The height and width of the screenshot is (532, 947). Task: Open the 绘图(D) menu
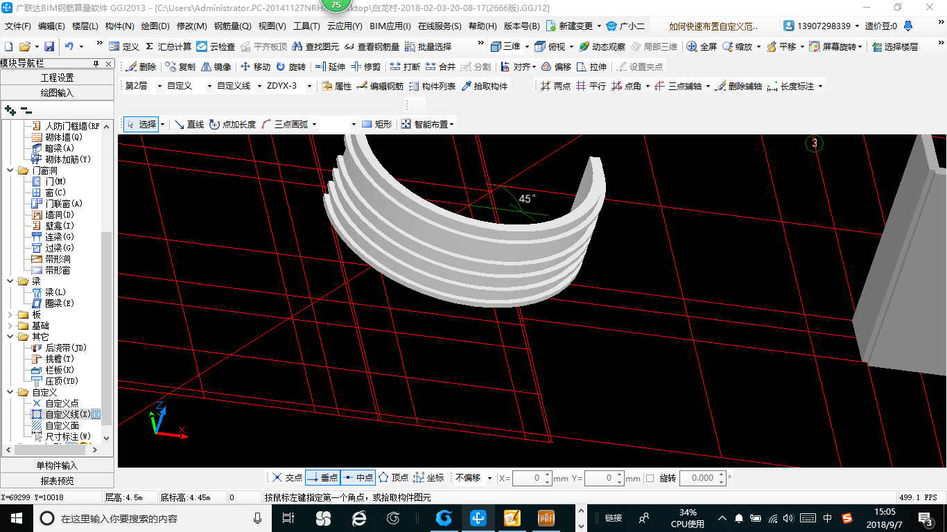tap(155, 26)
